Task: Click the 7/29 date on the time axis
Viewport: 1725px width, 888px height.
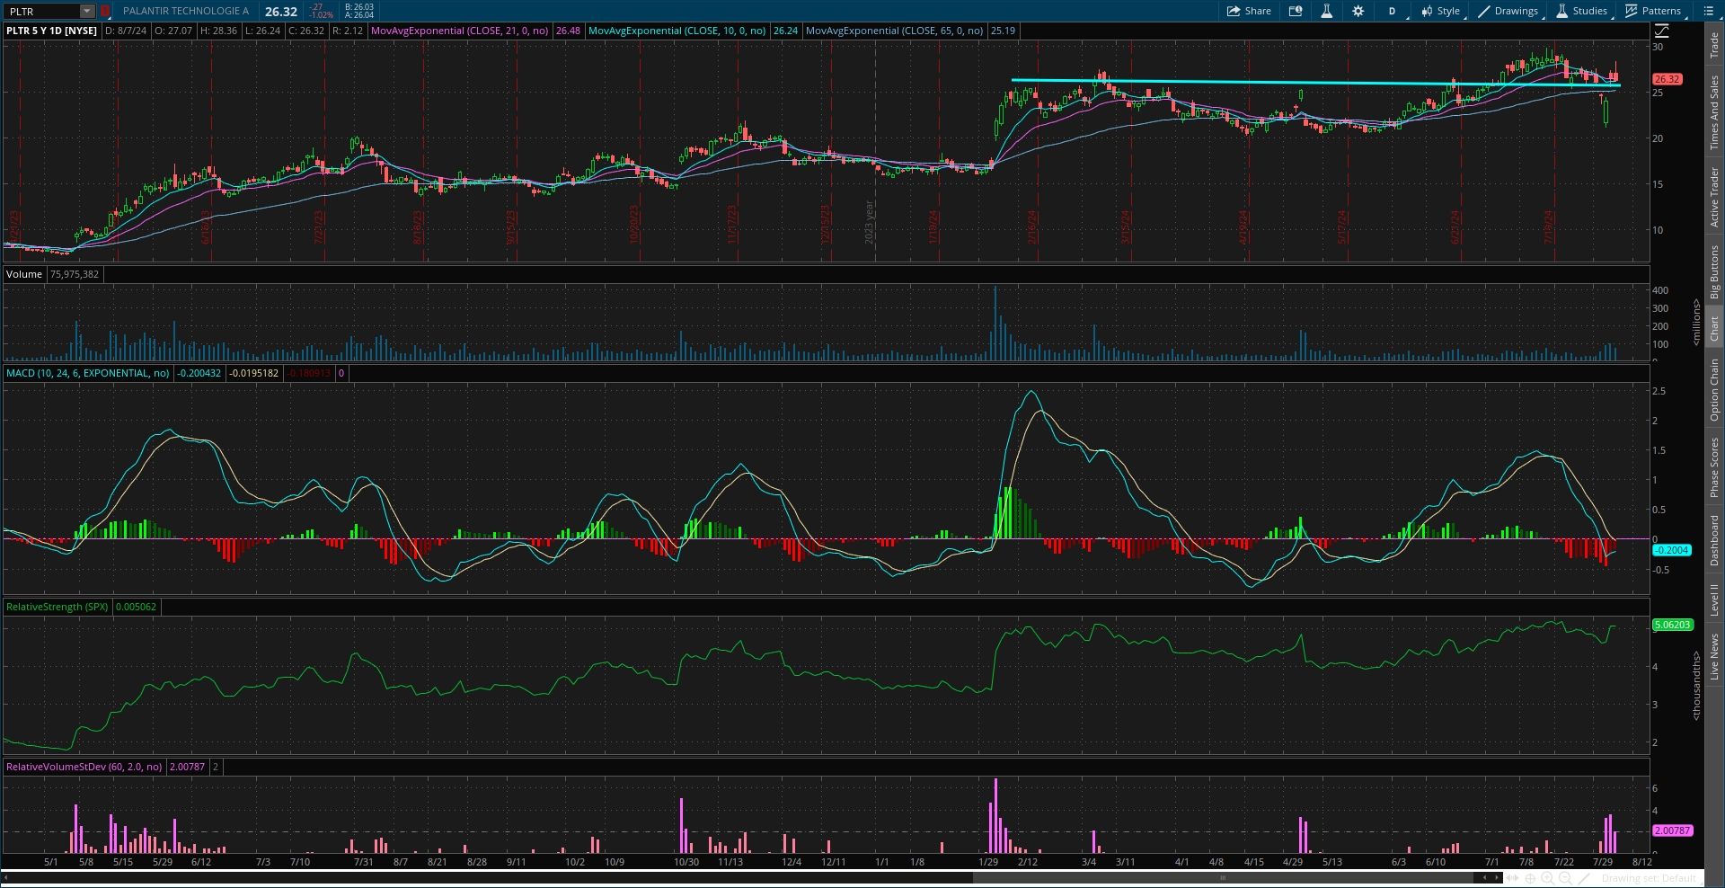Action: tap(1602, 862)
